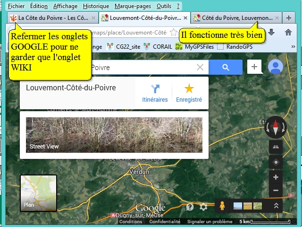Open the RandoGPS bookmark

click(x=235, y=47)
